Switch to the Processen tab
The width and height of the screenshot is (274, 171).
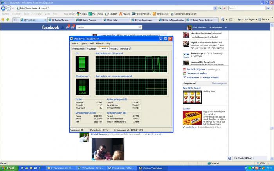coord(92,49)
